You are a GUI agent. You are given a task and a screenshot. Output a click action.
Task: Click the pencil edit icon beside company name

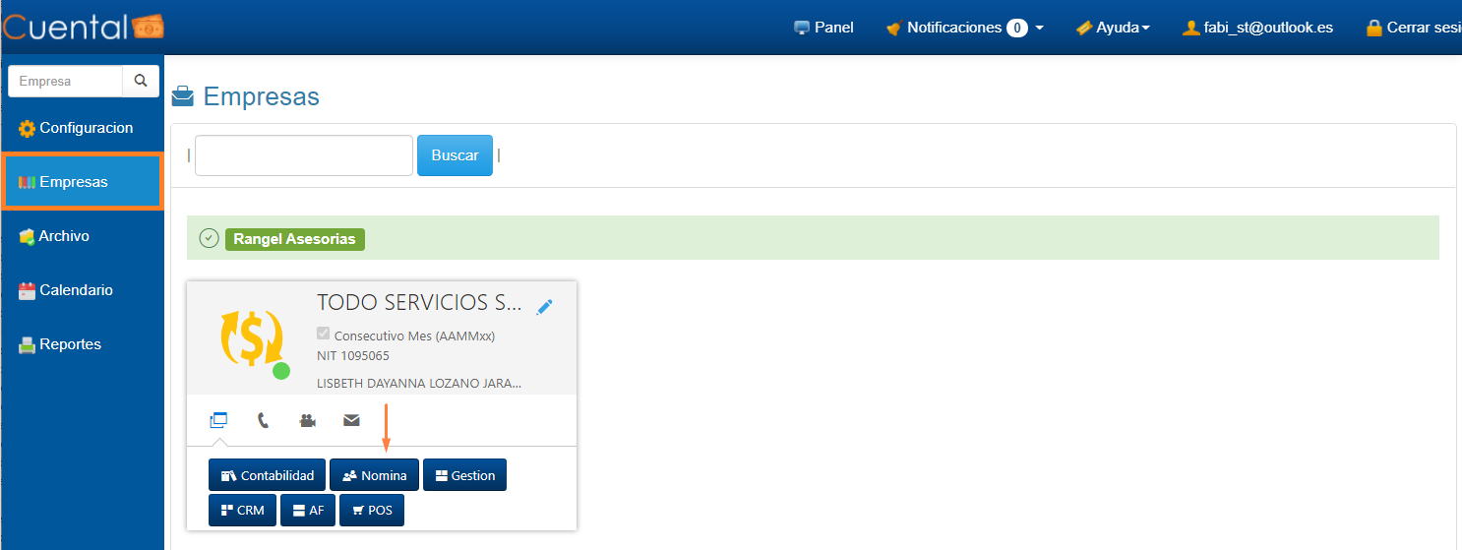[544, 307]
